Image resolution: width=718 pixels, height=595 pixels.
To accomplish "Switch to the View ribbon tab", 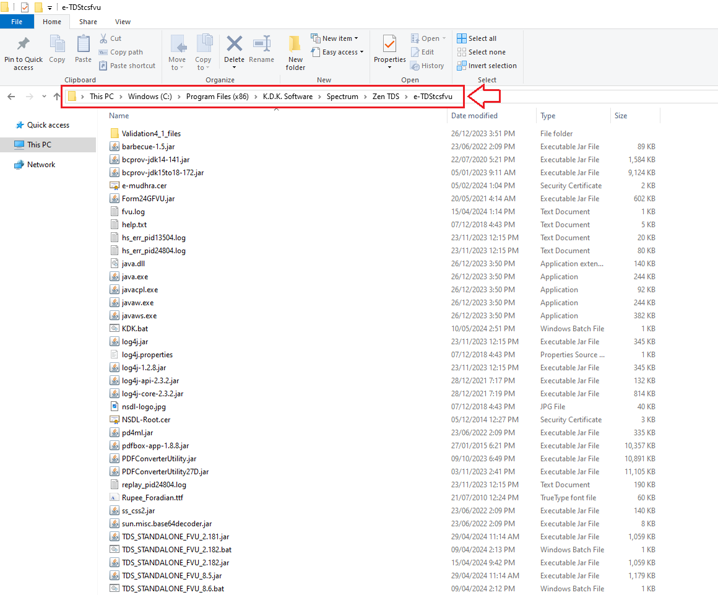I will tap(123, 22).
